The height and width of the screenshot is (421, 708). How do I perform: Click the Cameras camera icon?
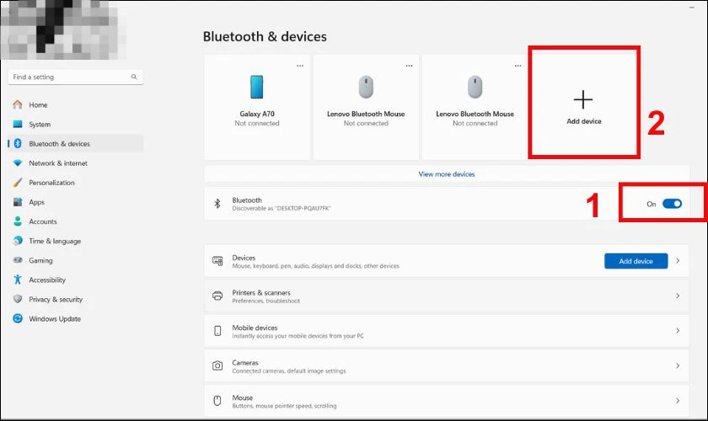tap(217, 365)
